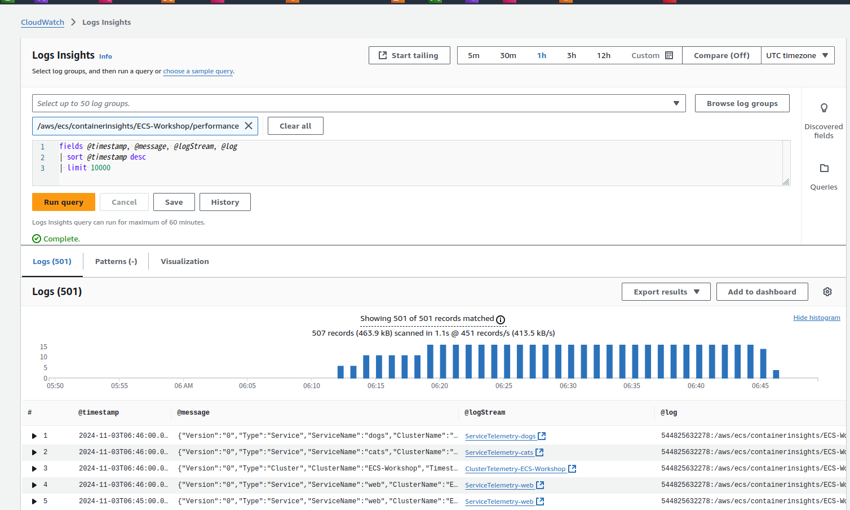Toggle Compare (Off) button
The width and height of the screenshot is (850, 510).
pos(721,55)
